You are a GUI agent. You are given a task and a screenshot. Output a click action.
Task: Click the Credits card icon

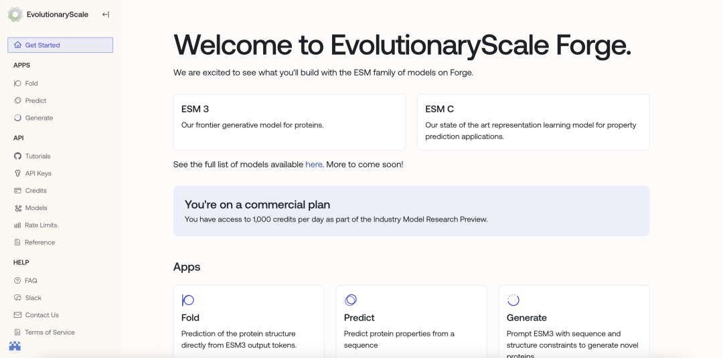(x=18, y=191)
